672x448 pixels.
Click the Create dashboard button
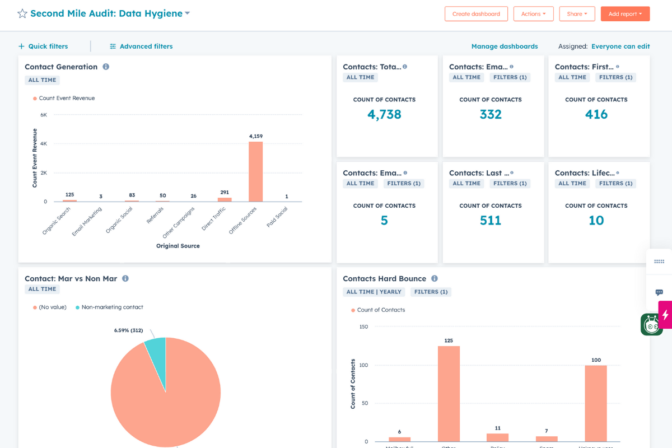476,14
